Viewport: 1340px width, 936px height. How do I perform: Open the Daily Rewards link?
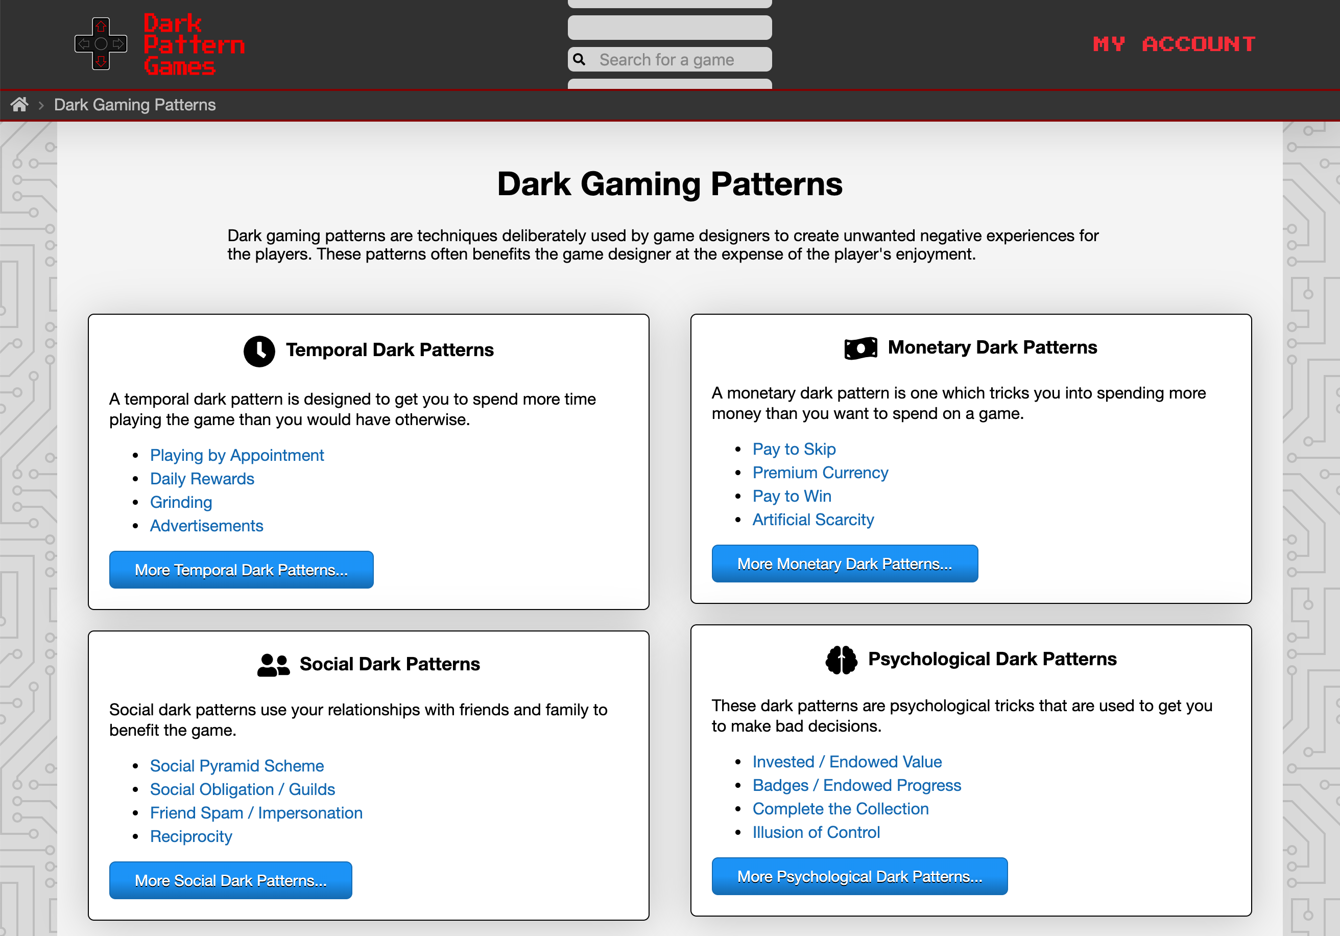click(x=202, y=478)
